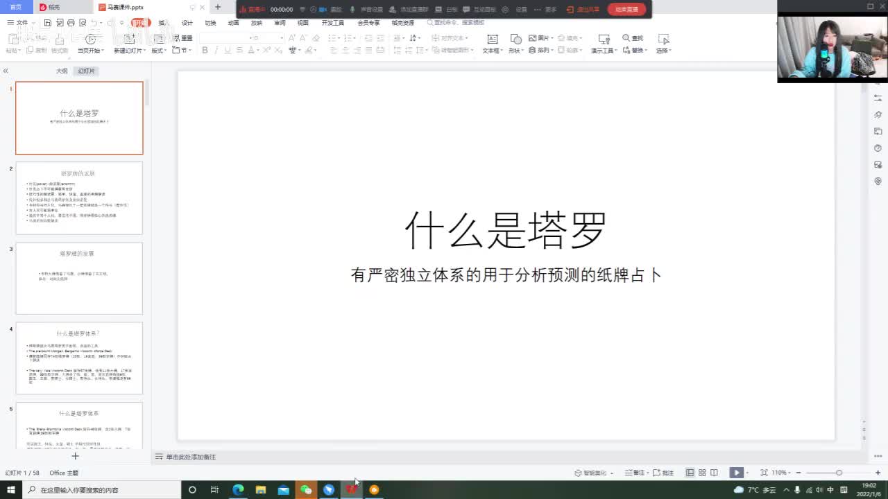Click the microphone icon in streaming bar
Viewport: 888px width, 499px height.
352,10
